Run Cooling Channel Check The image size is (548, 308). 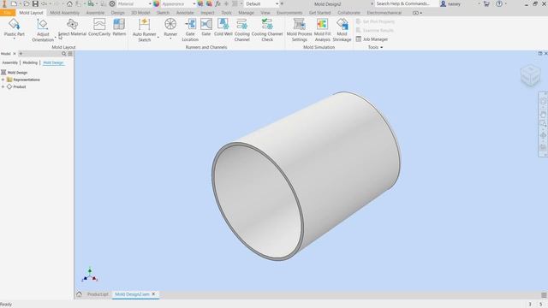click(x=267, y=30)
